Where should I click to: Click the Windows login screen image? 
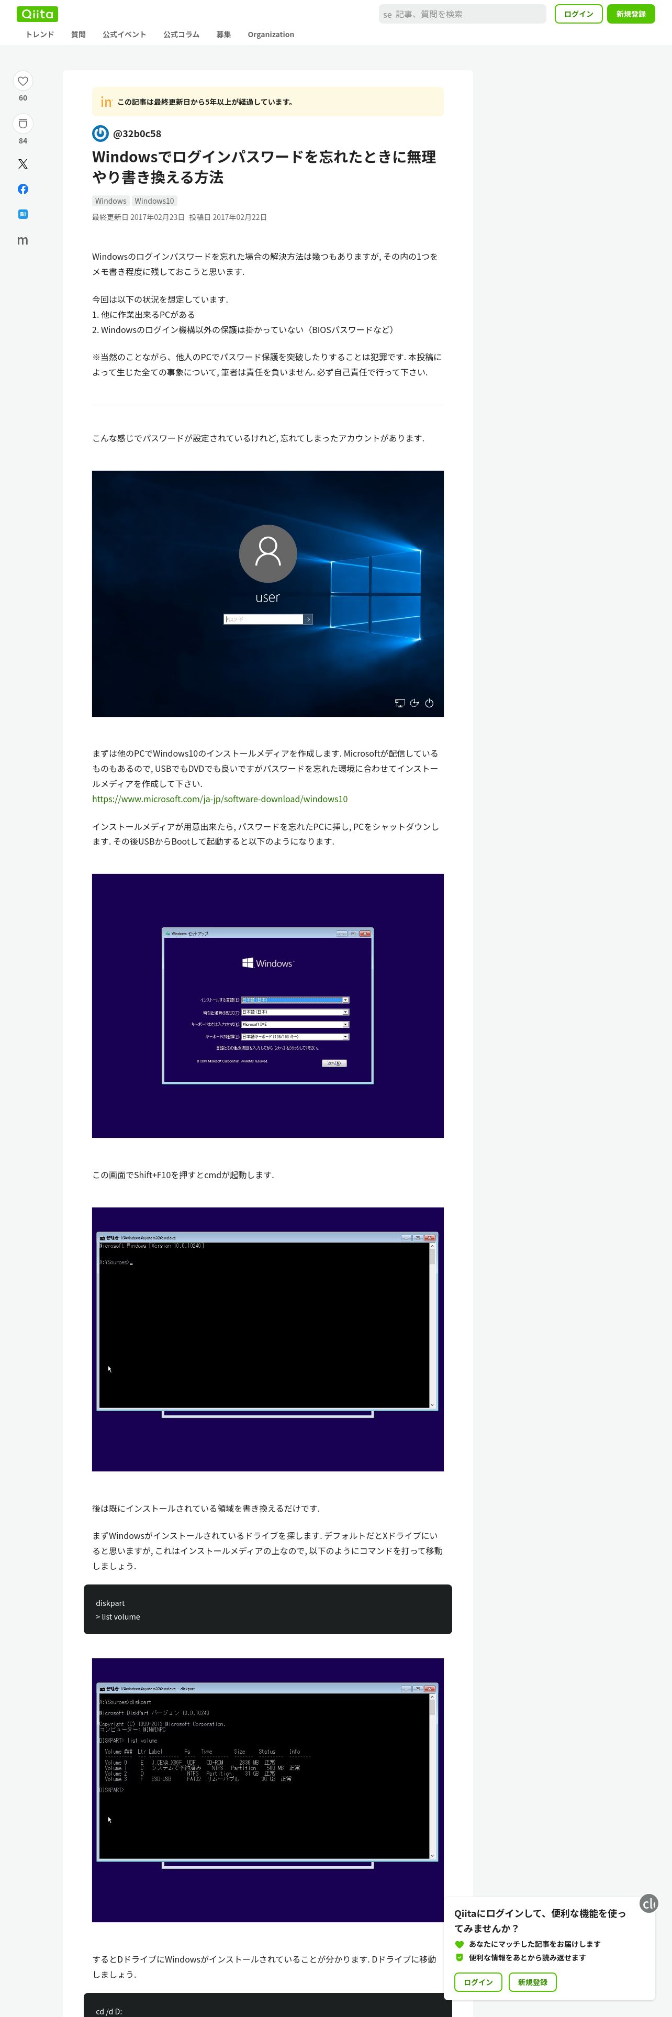267,593
